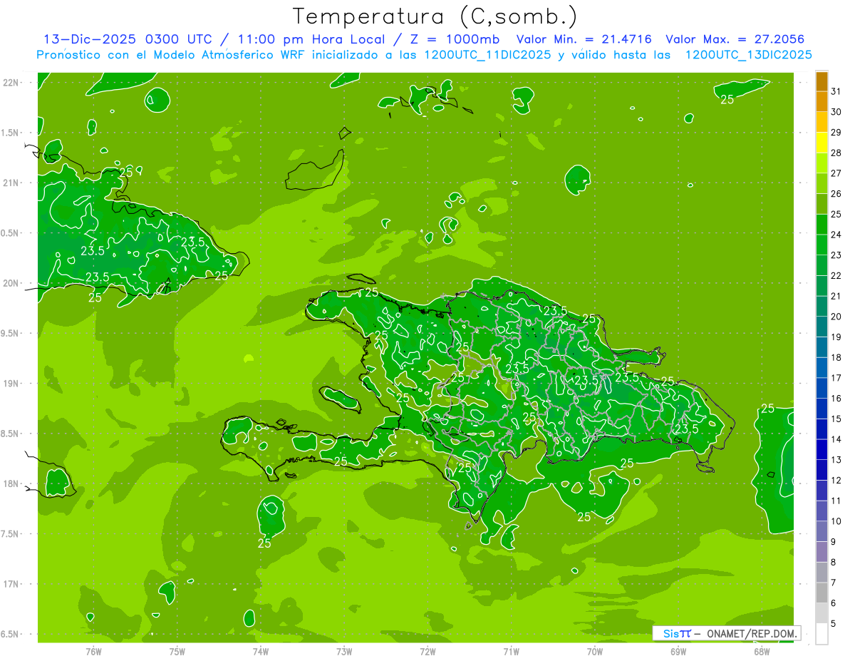855x661 pixels.
Task: Click the "24" value on the color scale
Action: (x=836, y=235)
